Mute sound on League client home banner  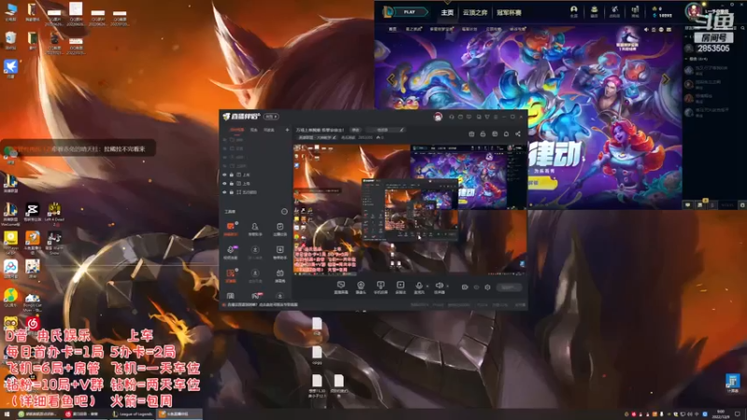[x=646, y=30]
